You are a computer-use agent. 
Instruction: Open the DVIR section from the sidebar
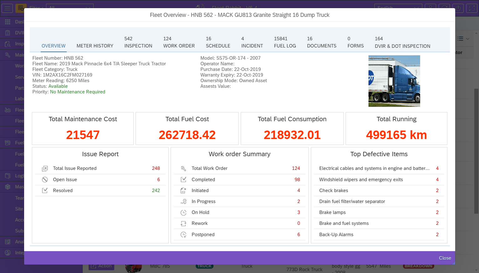point(7,32)
